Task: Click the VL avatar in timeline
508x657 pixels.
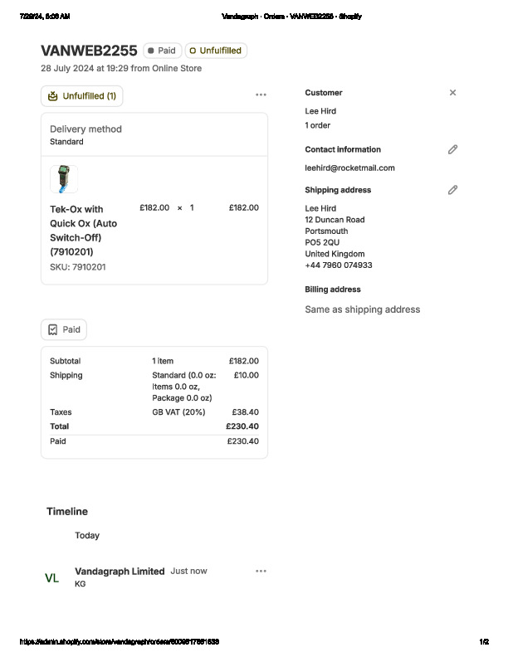Action: (51, 578)
